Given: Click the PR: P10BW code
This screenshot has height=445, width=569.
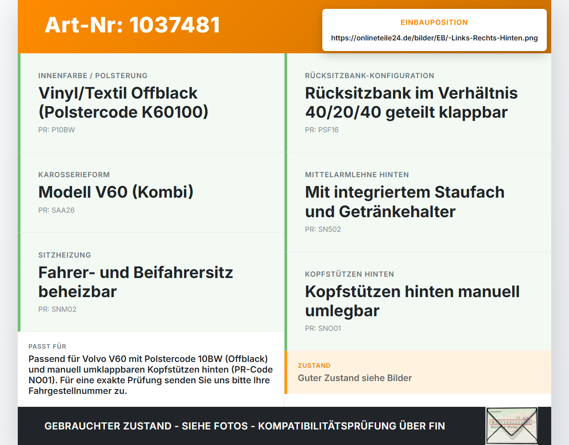Looking at the screenshot, I should point(56,130).
